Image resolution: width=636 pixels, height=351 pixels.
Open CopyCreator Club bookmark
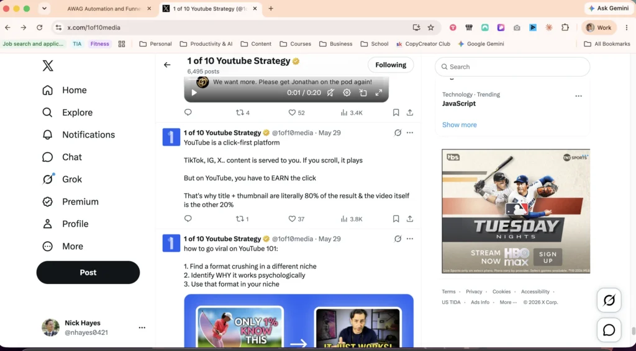pos(423,44)
